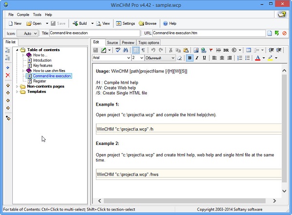Click the vertical scrollbar thumb of the editor
Screen dimensions: 292x215
[x=284, y=128]
